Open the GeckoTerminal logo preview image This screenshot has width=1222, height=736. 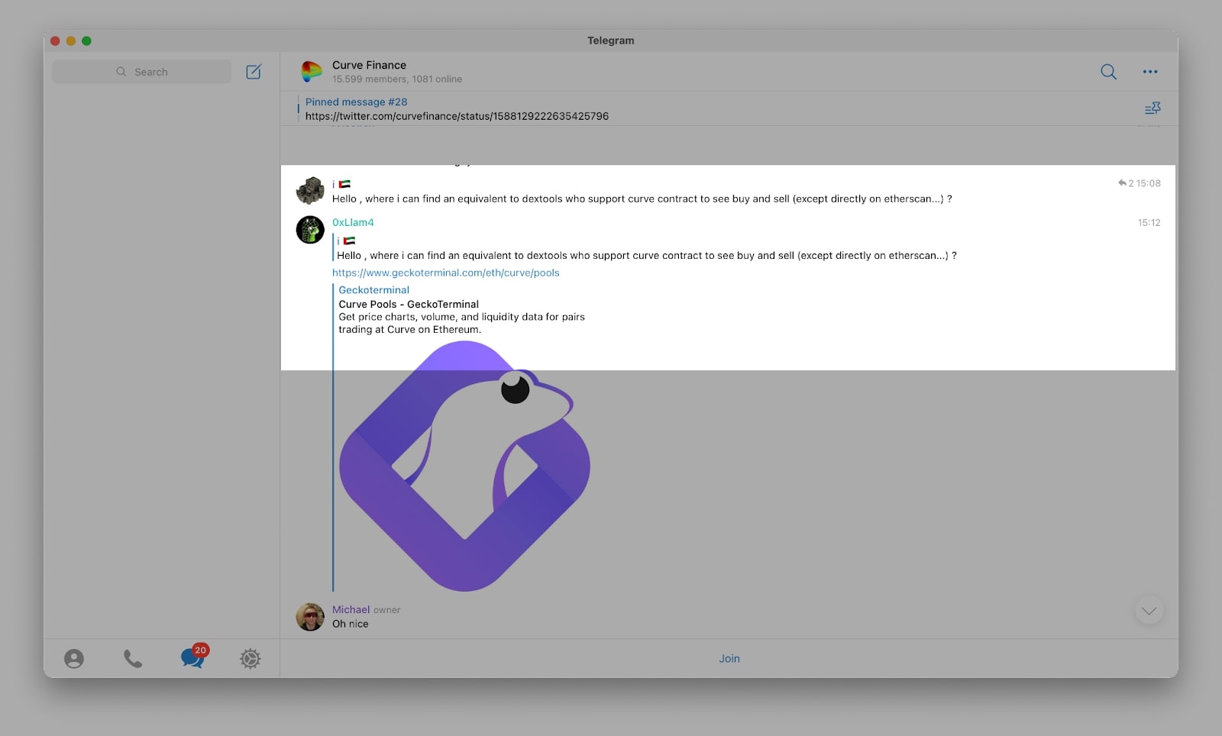tap(464, 466)
